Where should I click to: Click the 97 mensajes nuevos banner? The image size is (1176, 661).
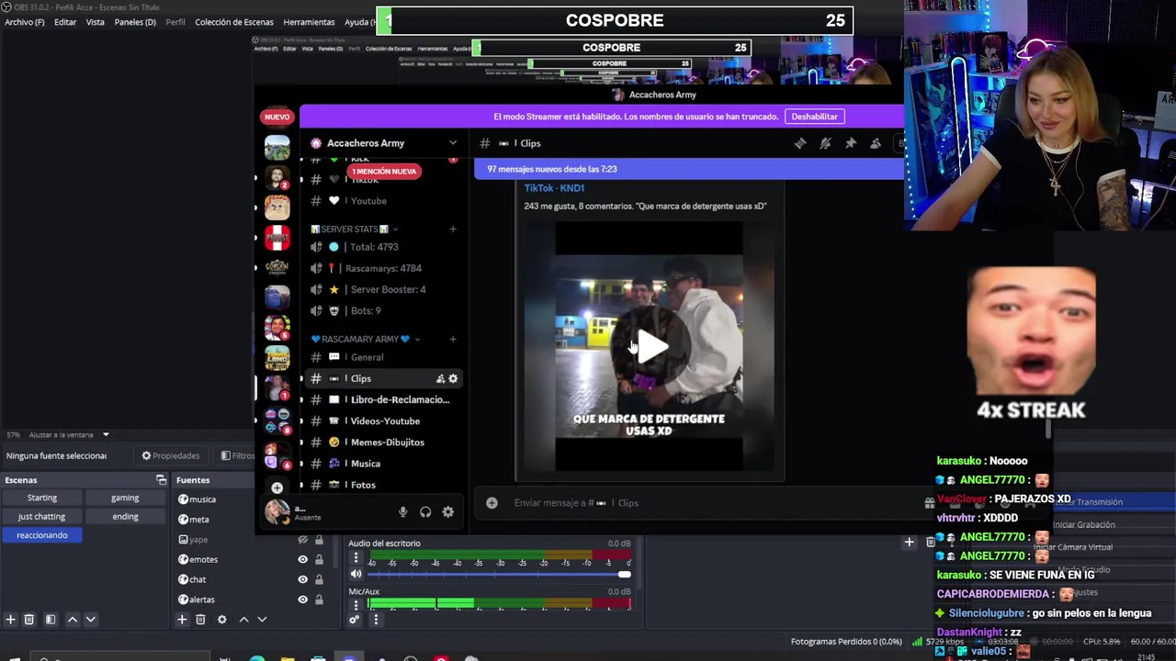pyautogui.click(x=689, y=169)
